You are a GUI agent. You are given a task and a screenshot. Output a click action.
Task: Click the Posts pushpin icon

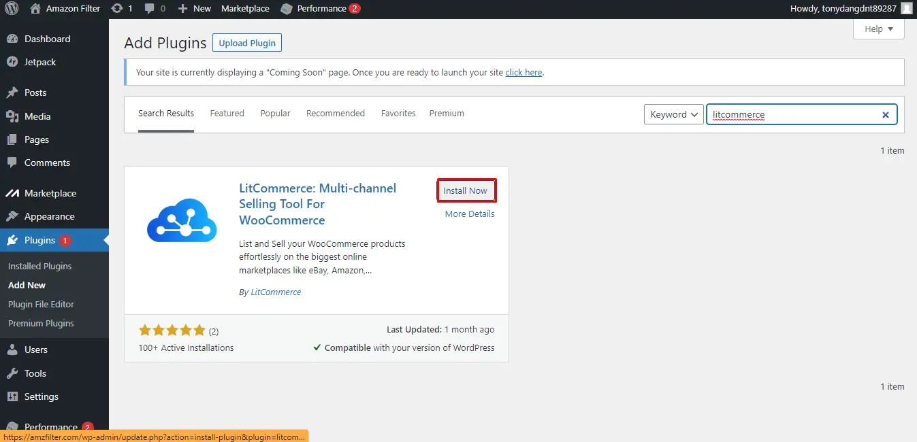coord(12,92)
